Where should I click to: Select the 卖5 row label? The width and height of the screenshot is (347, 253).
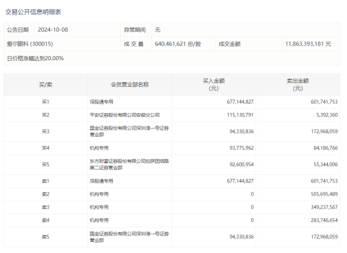46,237
